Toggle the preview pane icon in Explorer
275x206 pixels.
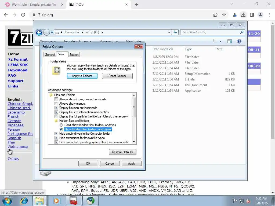pos(230,41)
